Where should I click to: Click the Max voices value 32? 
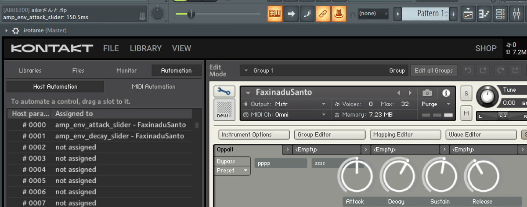404,104
